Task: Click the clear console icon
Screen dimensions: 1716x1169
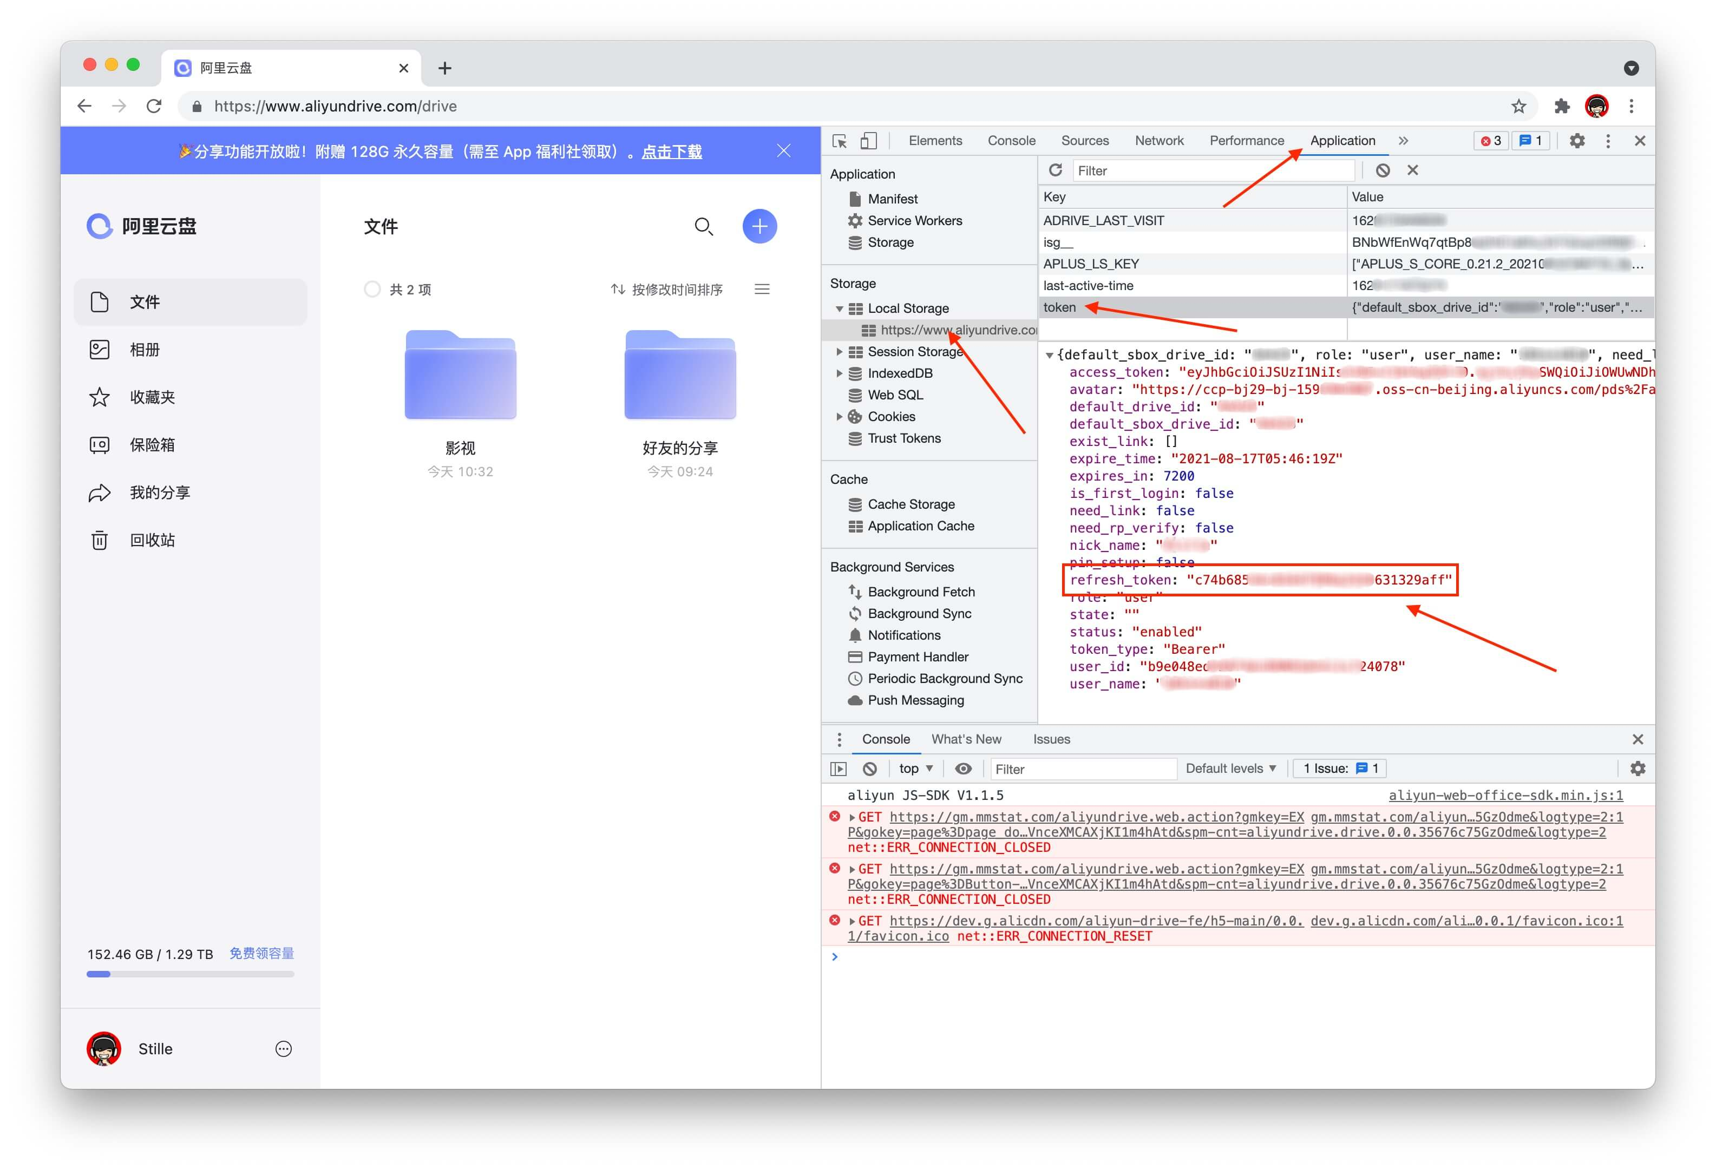Action: (869, 769)
